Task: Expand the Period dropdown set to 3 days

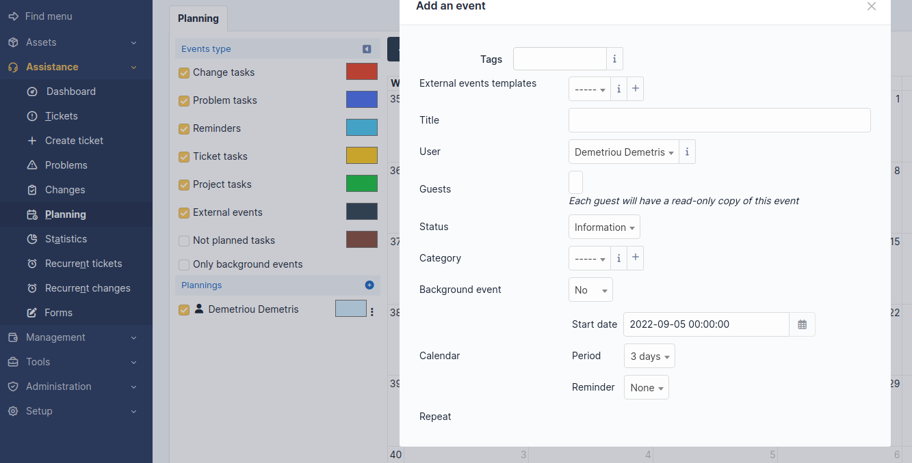Action: tap(649, 355)
